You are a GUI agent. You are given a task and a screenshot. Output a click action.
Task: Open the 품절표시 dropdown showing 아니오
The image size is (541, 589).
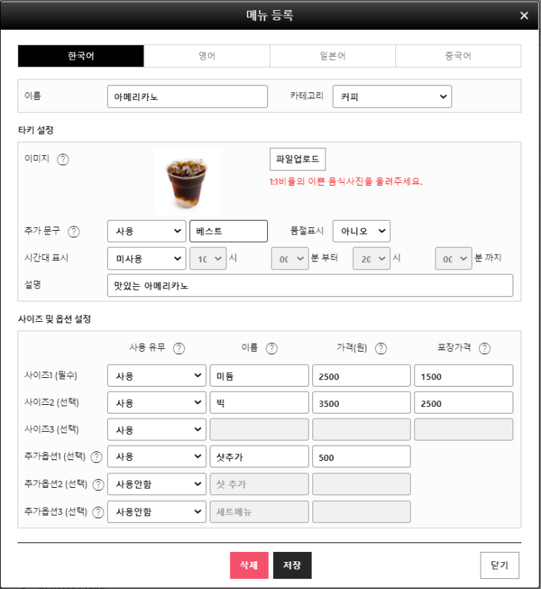(361, 231)
